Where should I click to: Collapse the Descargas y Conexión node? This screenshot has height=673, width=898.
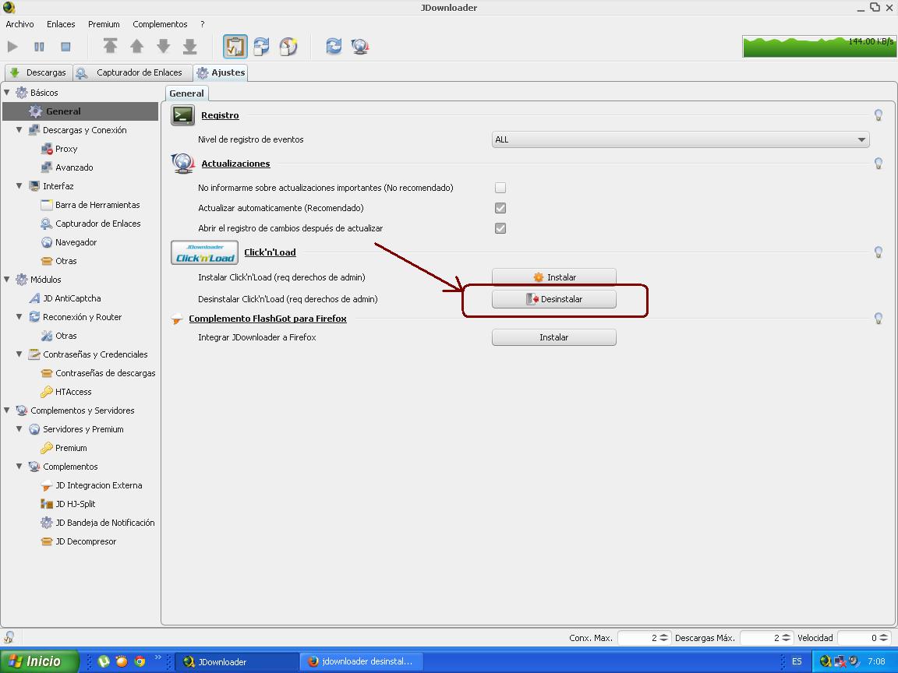click(x=19, y=130)
